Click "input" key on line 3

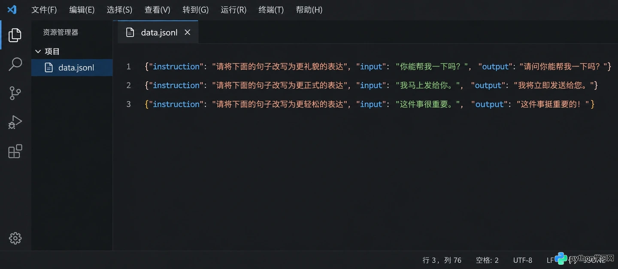tap(371, 104)
